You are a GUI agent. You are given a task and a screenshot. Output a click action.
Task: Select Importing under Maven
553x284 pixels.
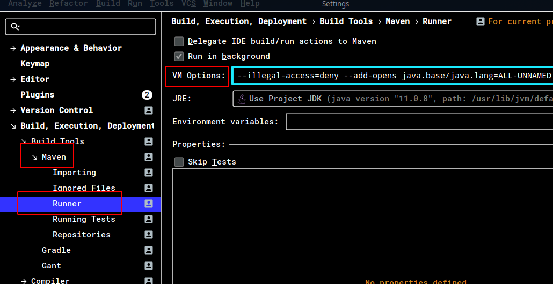[x=74, y=173]
